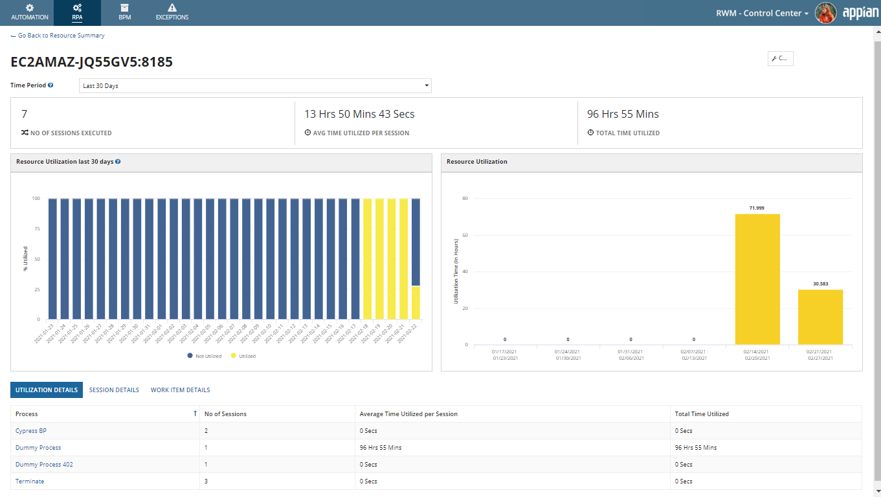Click the 02/14/2021 - 02/20/2021 axis label
The width and height of the screenshot is (881, 497).
point(757,354)
